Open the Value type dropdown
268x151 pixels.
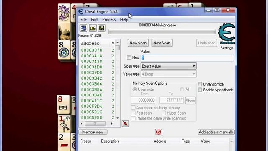168,74
